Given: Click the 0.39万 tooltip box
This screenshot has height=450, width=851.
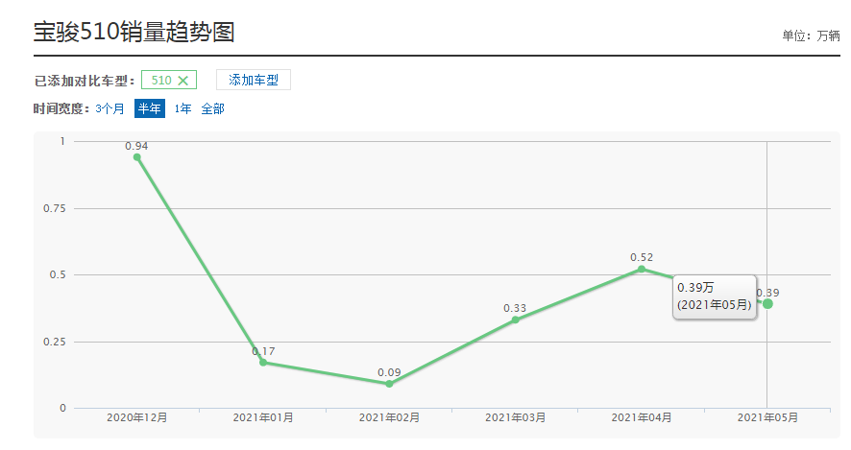Looking at the screenshot, I should tap(715, 296).
